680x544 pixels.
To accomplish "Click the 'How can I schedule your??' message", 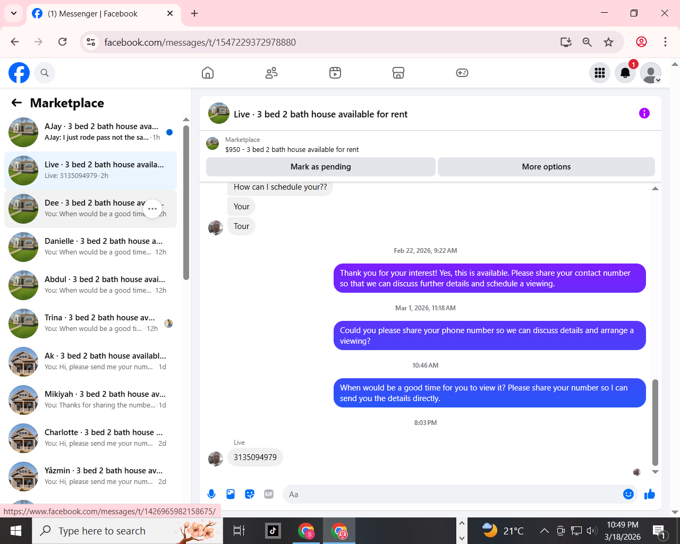I will (280, 187).
